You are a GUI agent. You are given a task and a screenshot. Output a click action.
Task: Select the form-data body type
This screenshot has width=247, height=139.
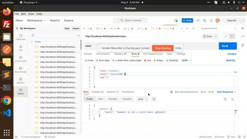(103, 60)
